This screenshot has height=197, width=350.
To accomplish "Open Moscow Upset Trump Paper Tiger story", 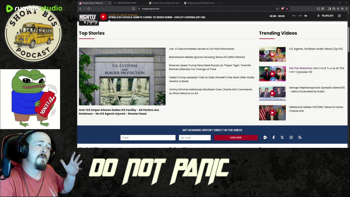I will tap(210, 67).
